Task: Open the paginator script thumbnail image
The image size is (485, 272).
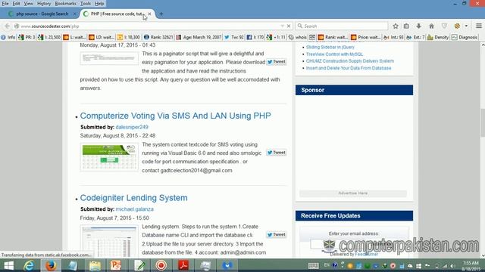Action: tap(109, 58)
